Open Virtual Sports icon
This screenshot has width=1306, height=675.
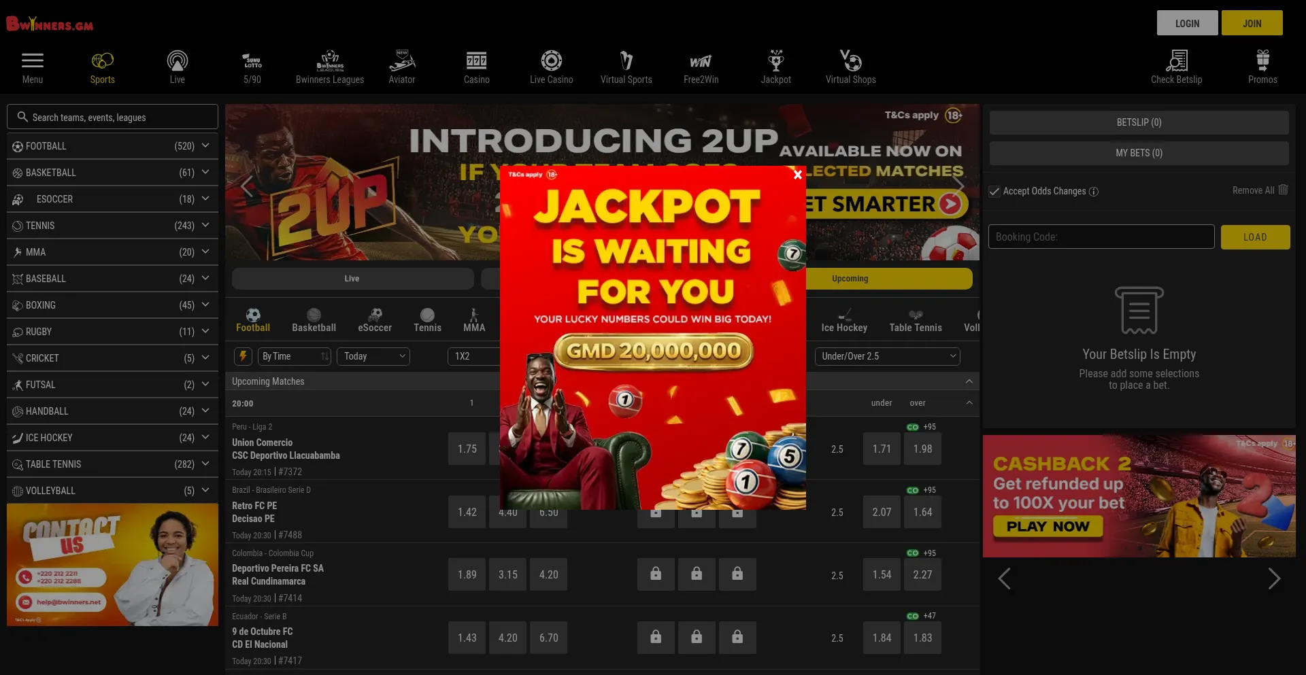tap(626, 60)
